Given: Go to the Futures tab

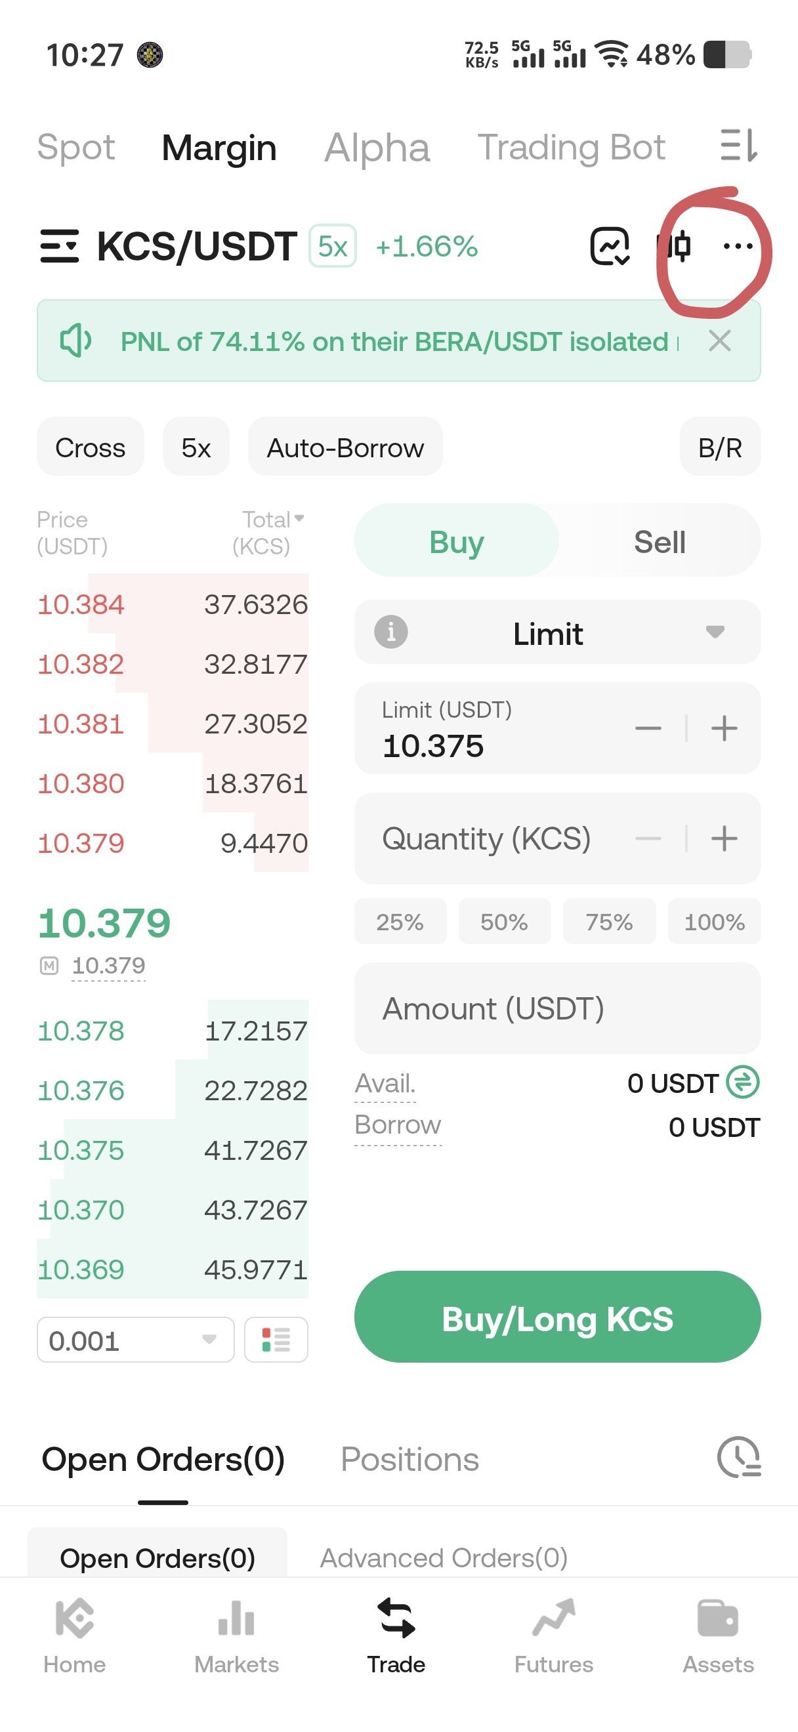Looking at the screenshot, I should 553,1634.
